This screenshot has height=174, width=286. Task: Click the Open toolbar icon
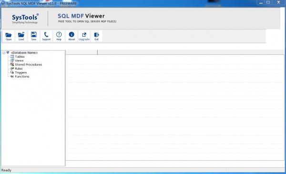[9, 36]
